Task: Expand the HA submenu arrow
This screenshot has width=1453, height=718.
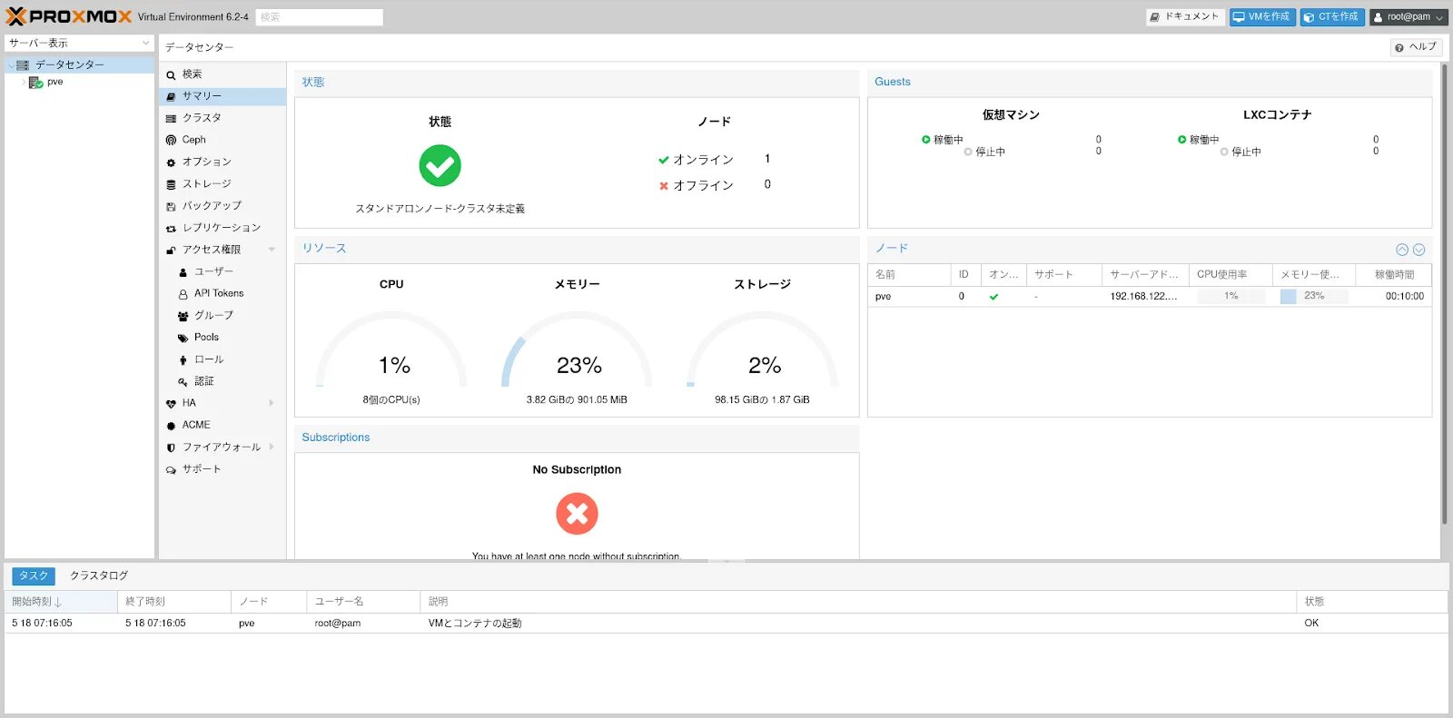Action: pos(272,403)
